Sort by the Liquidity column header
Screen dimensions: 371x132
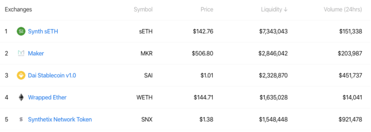coord(274,9)
